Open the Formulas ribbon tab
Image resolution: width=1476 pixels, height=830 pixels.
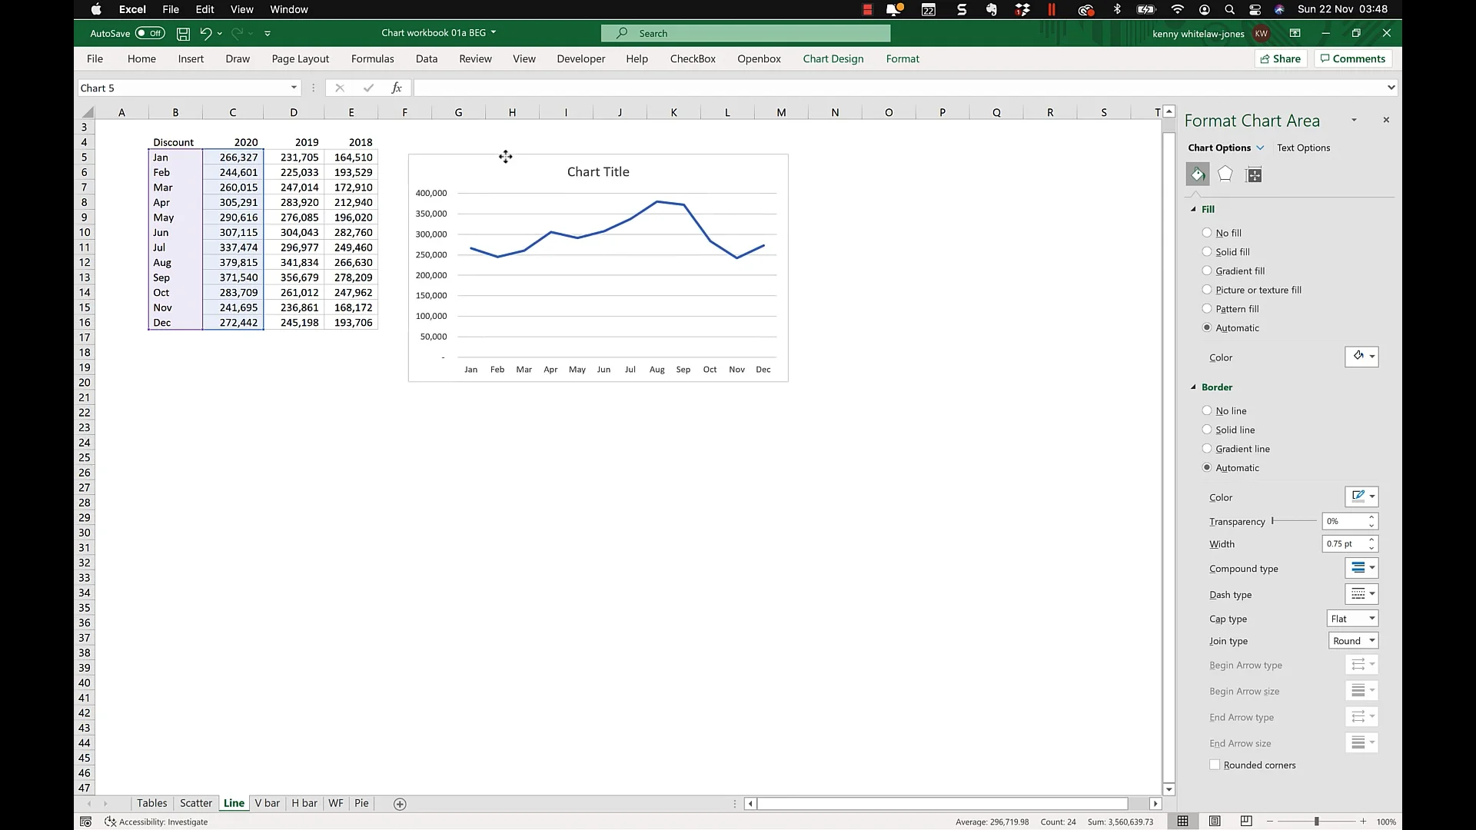(x=372, y=58)
